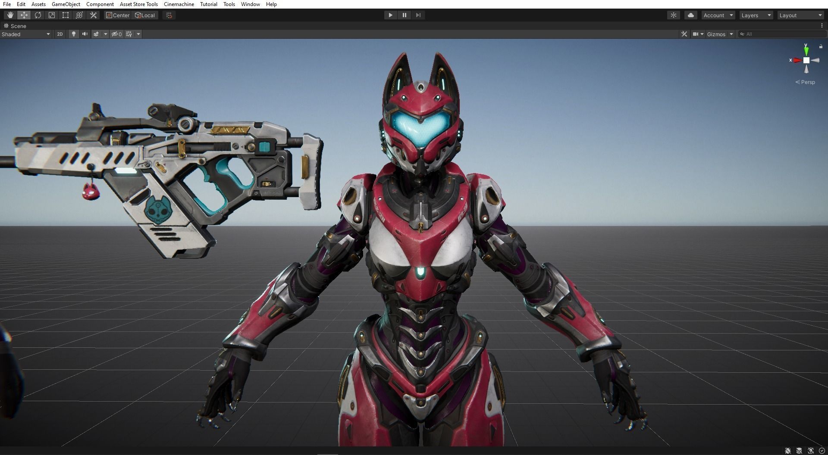The width and height of the screenshot is (828, 455).
Task: Open the activity checkmark status icon
Action: point(822,451)
